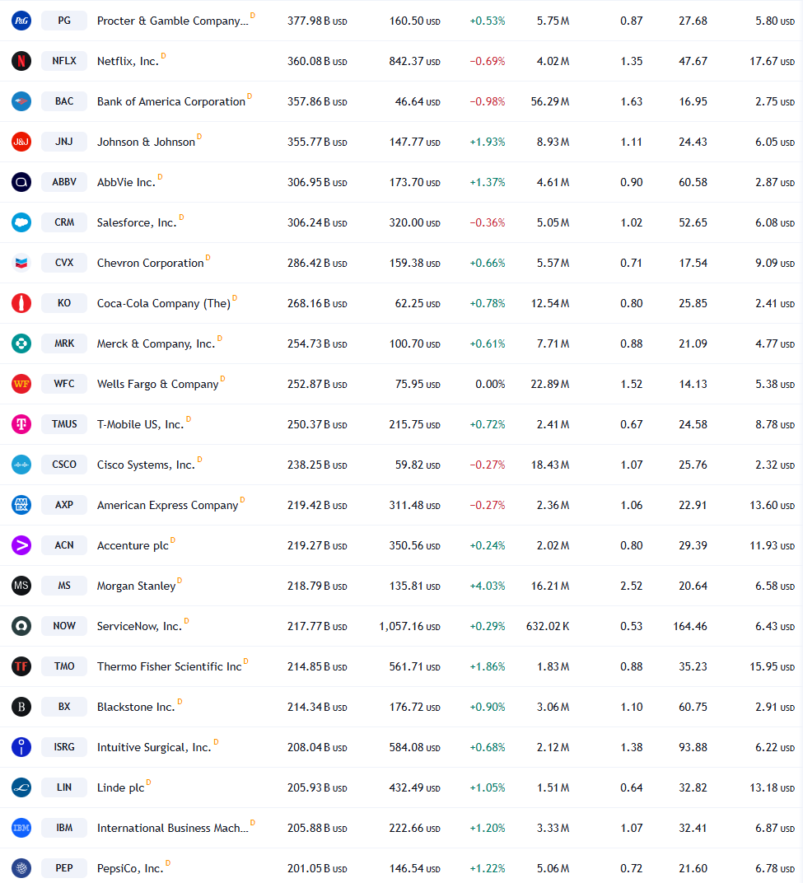
Task: Select the JNJ ticker badge
Action: coord(64,142)
